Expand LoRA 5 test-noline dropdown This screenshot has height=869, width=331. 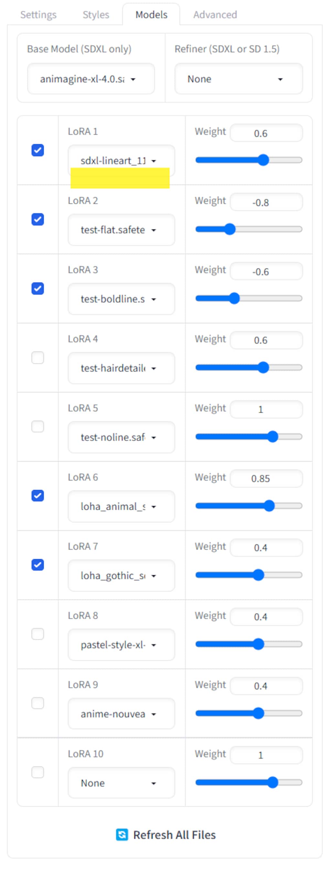pyautogui.click(x=121, y=437)
